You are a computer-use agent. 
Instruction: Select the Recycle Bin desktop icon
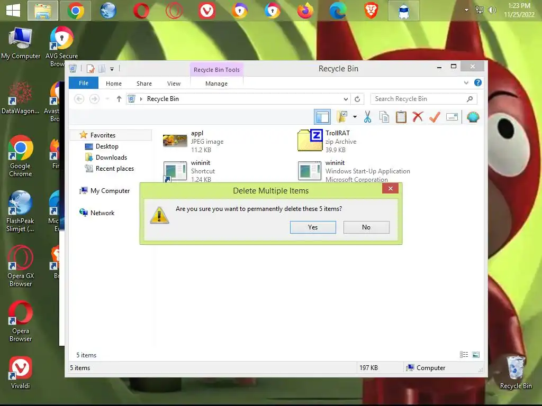click(x=516, y=372)
